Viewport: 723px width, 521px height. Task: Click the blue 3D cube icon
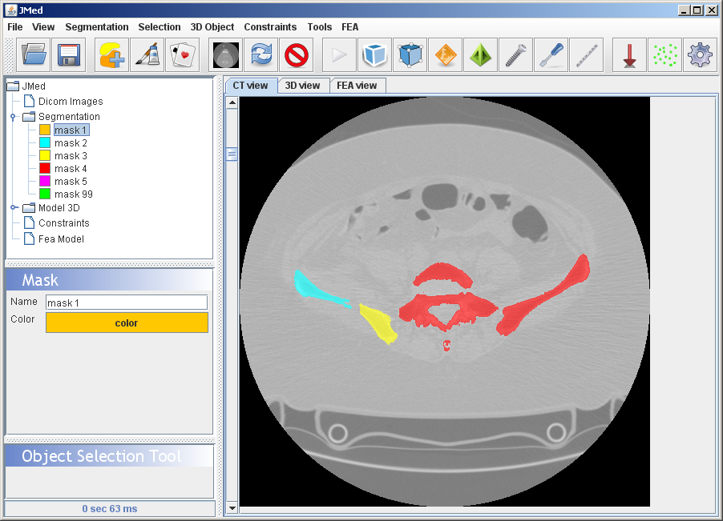tap(375, 55)
